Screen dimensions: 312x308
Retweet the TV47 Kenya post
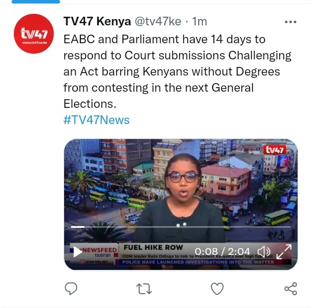[144, 289]
